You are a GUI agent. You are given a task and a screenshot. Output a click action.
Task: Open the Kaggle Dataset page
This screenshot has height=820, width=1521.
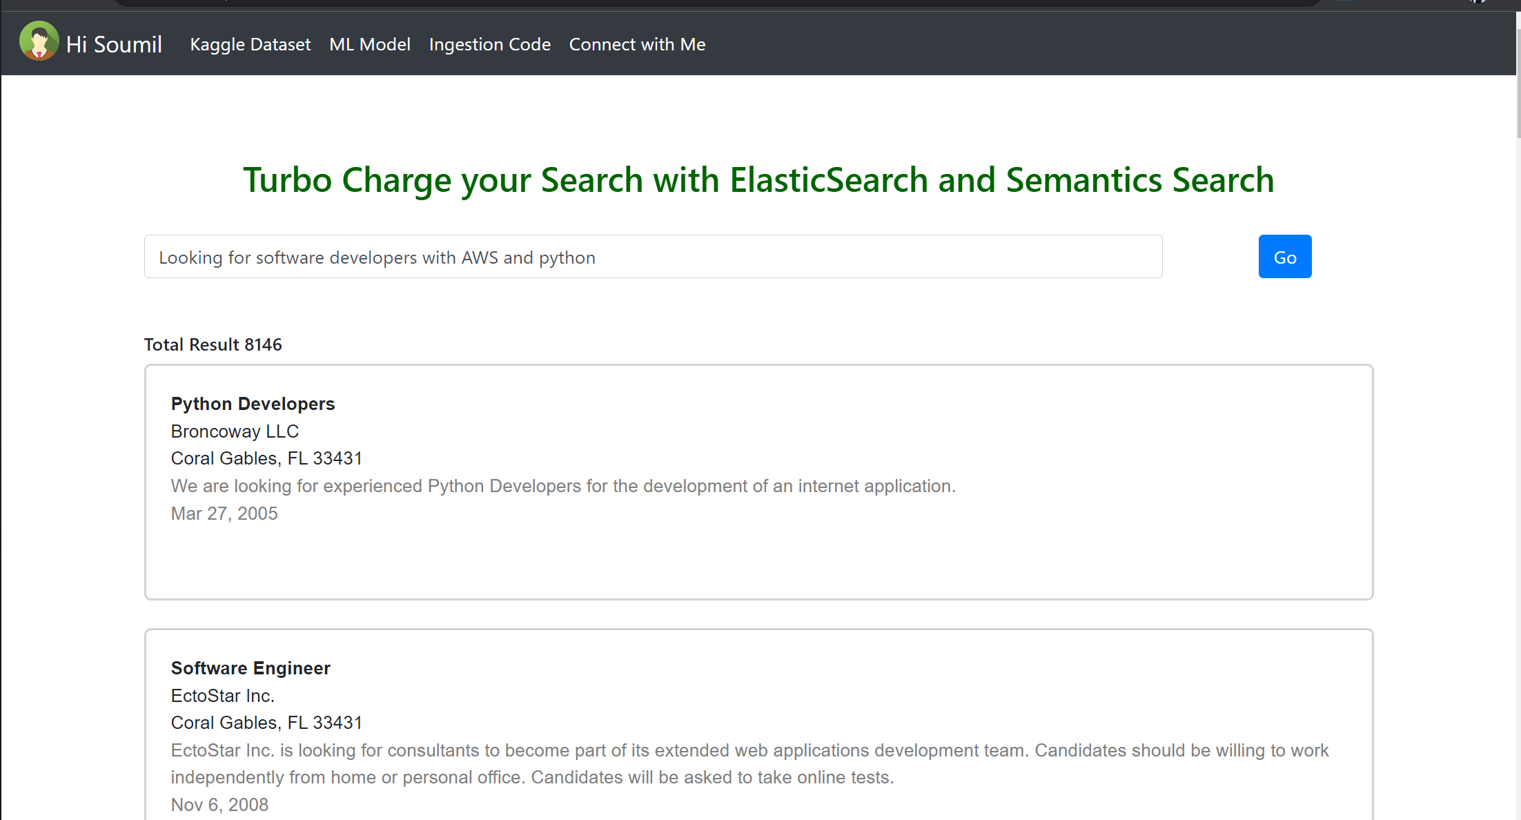[250, 43]
